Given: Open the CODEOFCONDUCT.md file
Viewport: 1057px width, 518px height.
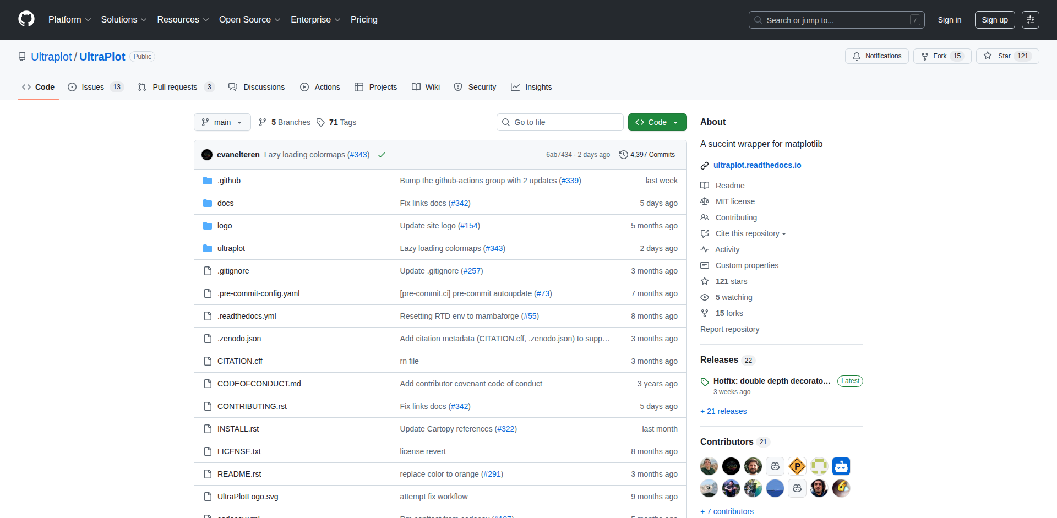Looking at the screenshot, I should (x=259, y=384).
